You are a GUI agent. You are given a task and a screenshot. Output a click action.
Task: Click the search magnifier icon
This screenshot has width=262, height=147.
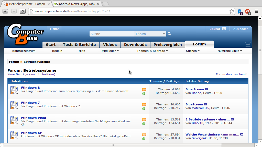(x=169, y=34)
